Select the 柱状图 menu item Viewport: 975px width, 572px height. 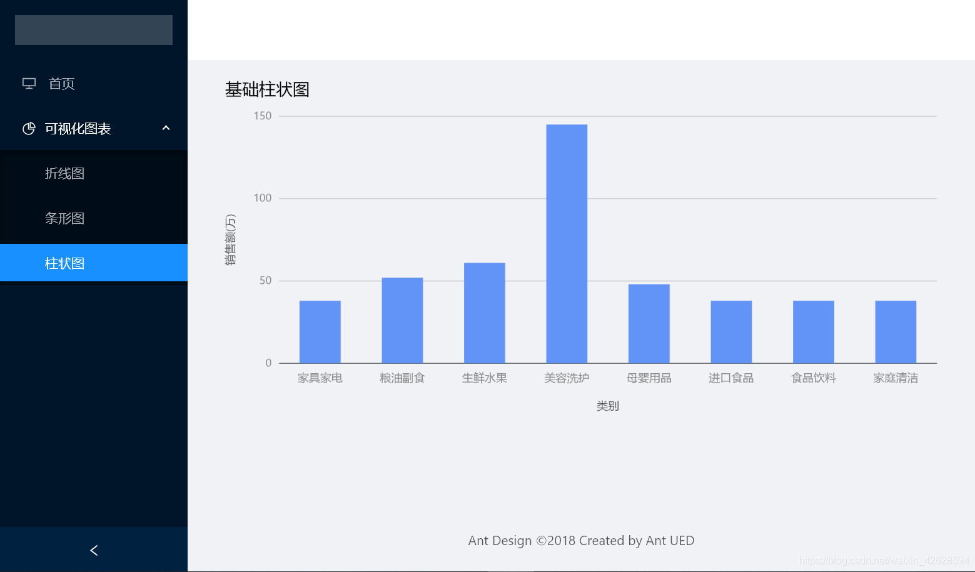pos(94,263)
